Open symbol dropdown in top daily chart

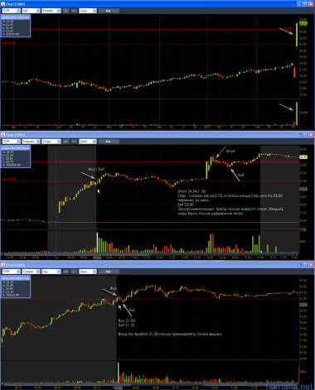pyautogui.click(x=12, y=11)
